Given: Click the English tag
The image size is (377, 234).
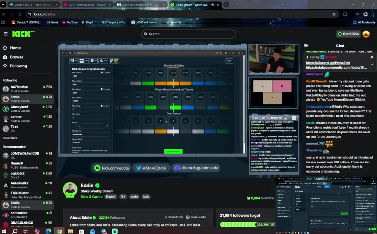Looking at the screenshot, I should 110,197.
